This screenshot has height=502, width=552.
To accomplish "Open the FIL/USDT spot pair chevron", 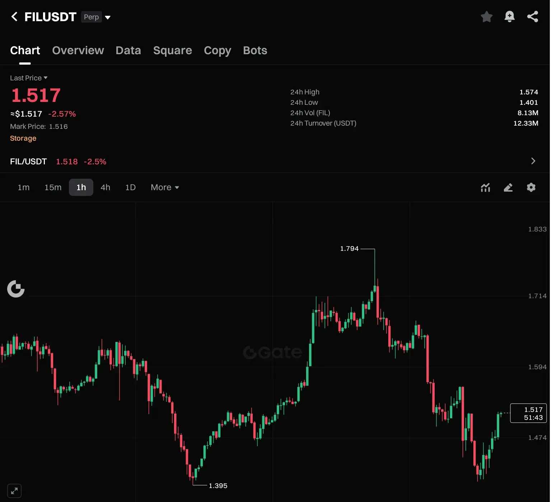I will point(533,161).
